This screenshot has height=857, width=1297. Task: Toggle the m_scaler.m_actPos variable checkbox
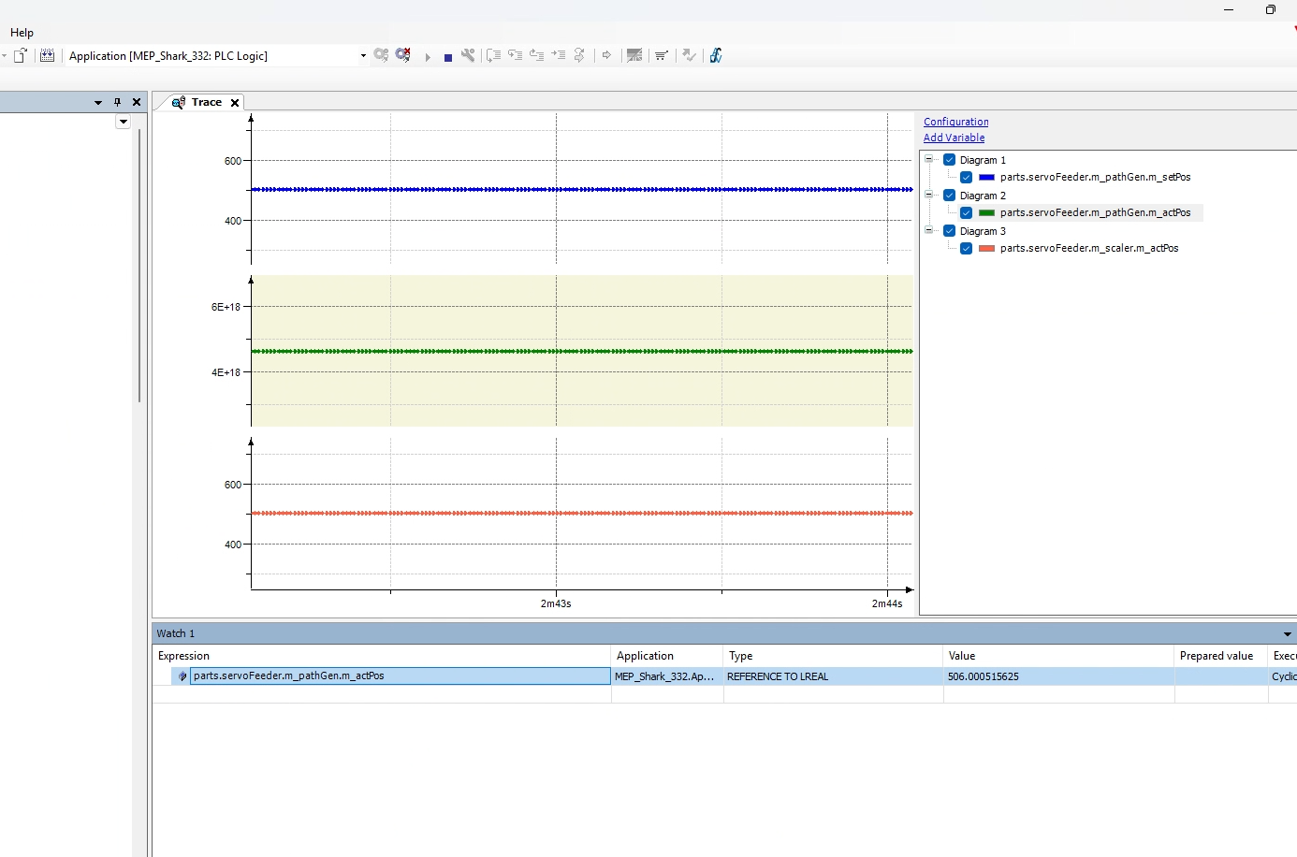967,248
